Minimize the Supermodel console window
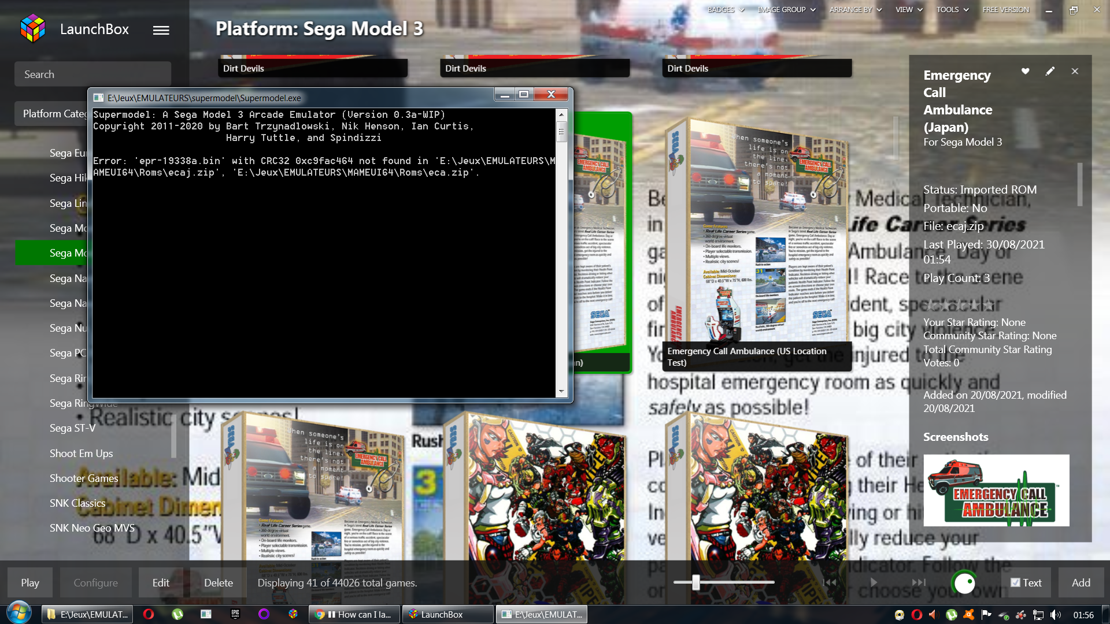 (x=504, y=94)
